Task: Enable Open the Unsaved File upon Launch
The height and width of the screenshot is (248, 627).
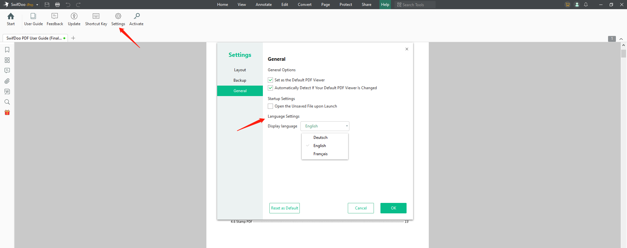Action: tap(270, 106)
